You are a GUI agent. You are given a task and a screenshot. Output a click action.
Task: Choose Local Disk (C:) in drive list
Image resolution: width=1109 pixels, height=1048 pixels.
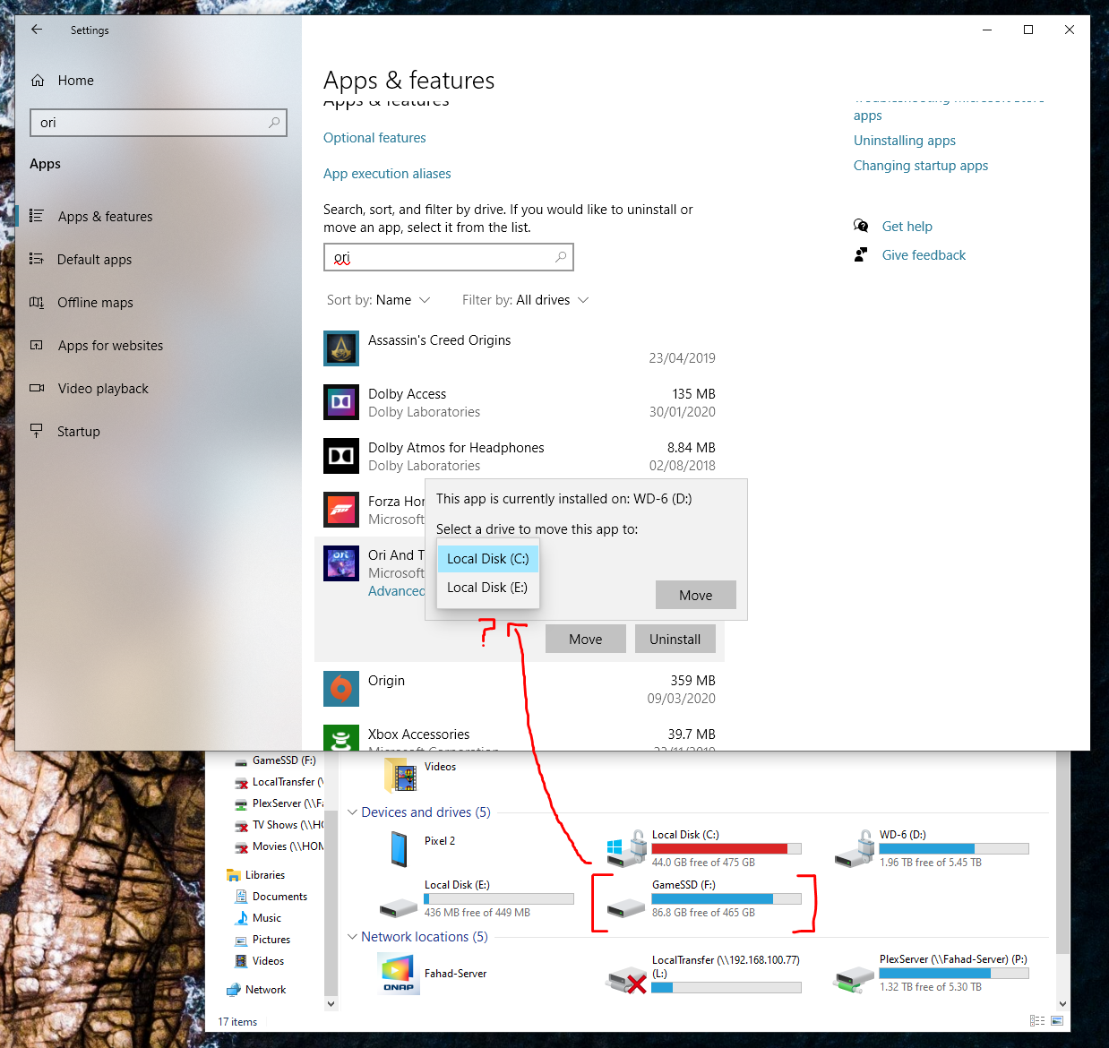[488, 559]
